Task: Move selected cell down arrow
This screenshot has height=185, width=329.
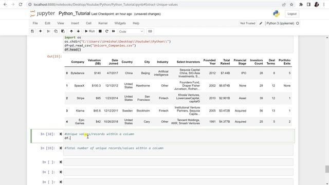Action: (x=78, y=31)
